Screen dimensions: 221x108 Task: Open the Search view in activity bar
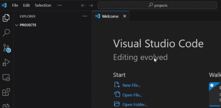click(x=6, y=33)
